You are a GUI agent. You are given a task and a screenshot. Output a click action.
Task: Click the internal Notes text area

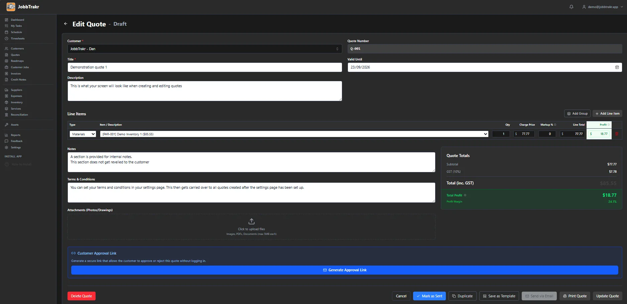[x=251, y=162]
